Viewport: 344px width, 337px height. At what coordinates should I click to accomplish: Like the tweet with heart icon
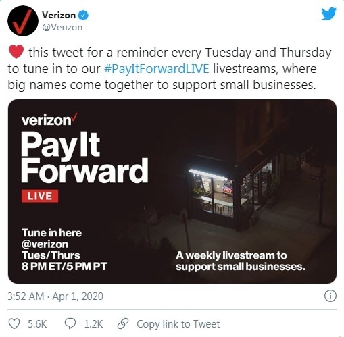click(x=14, y=324)
